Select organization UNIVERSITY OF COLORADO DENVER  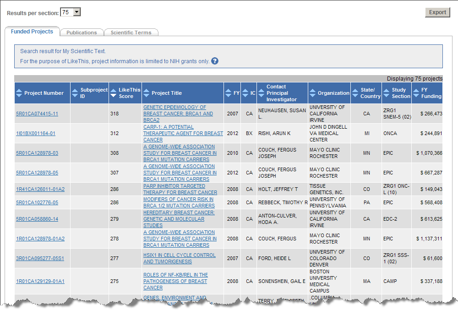[x=327, y=258]
